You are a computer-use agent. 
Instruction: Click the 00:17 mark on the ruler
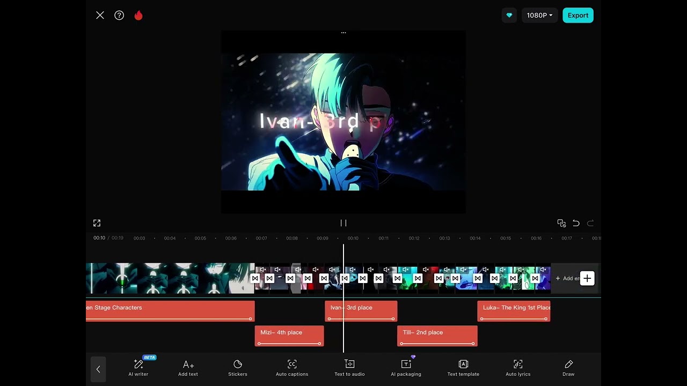(x=567, y=238)
